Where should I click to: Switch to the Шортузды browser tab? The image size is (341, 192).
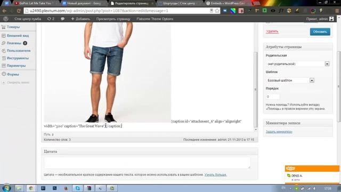[x=180, y=3]
